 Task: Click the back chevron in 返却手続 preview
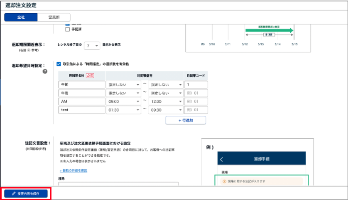pos(221,159)
